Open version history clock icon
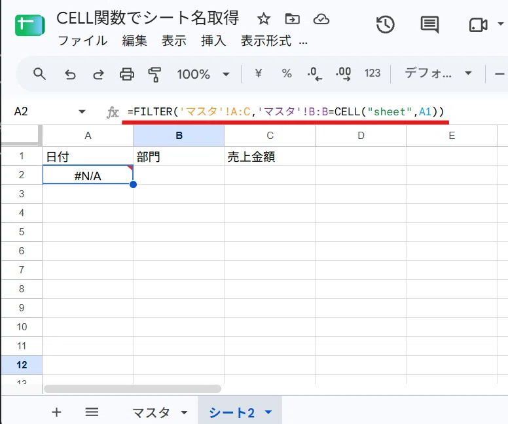 click(x=385, y=24)
